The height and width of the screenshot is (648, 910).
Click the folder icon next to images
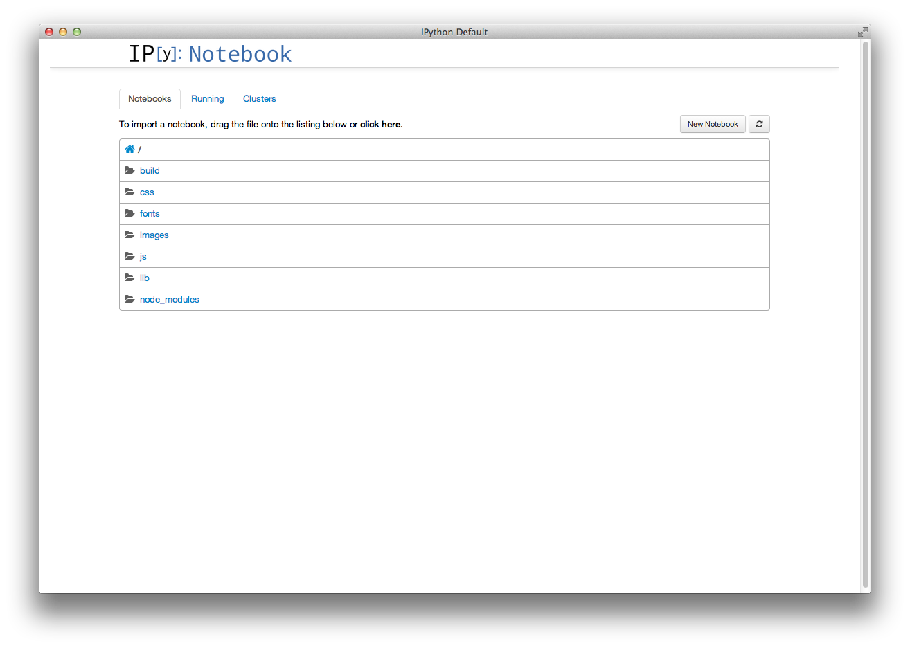click(130, 235)
